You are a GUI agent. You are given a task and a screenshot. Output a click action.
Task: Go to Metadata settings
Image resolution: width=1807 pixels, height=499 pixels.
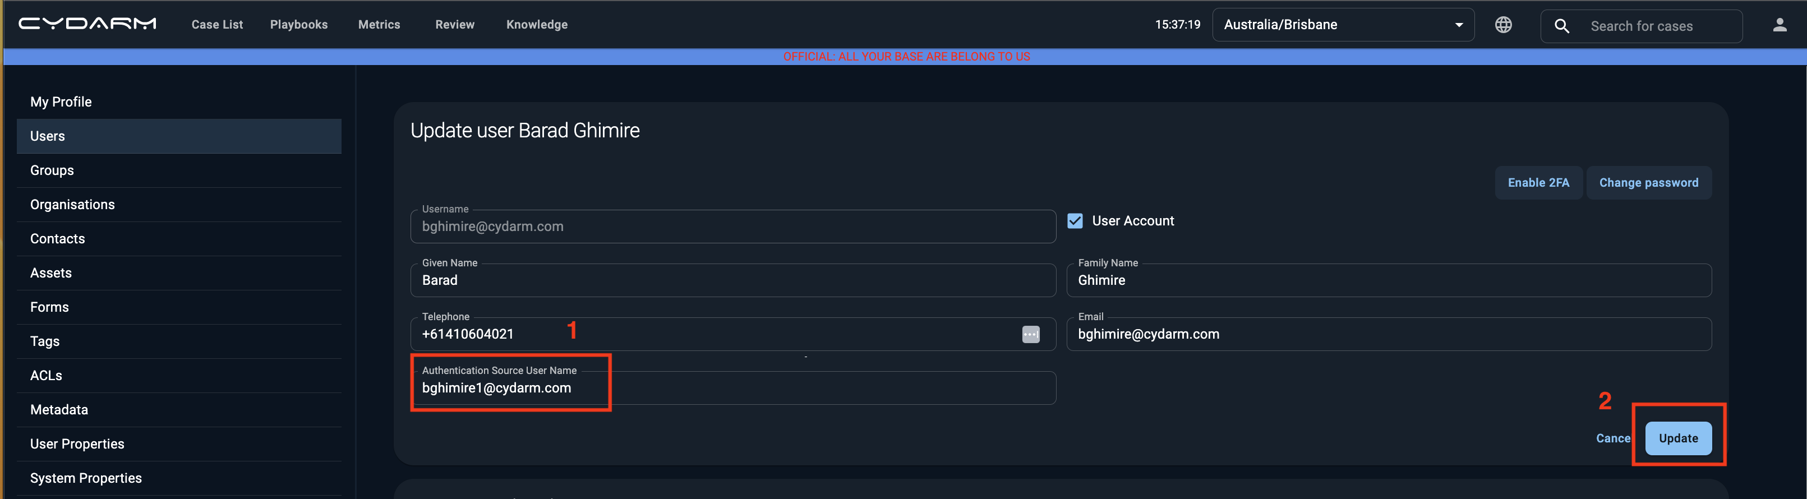click(179, 410)
